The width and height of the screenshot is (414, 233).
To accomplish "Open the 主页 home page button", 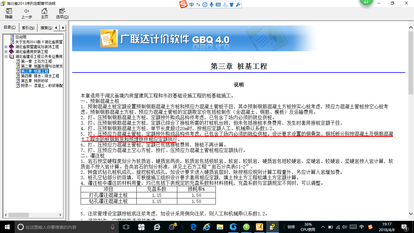I will tap(45, 14).
